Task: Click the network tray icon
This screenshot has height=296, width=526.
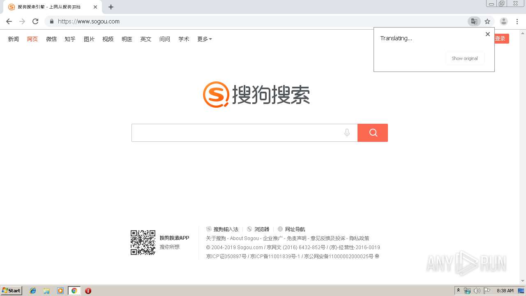Action: tap(467, 291)
